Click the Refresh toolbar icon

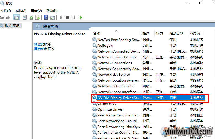tap(31, 17)
